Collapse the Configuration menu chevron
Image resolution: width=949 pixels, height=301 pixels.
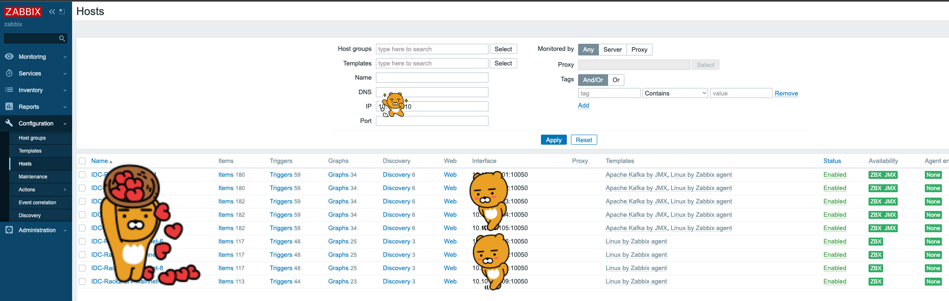[x=65, y=124]
